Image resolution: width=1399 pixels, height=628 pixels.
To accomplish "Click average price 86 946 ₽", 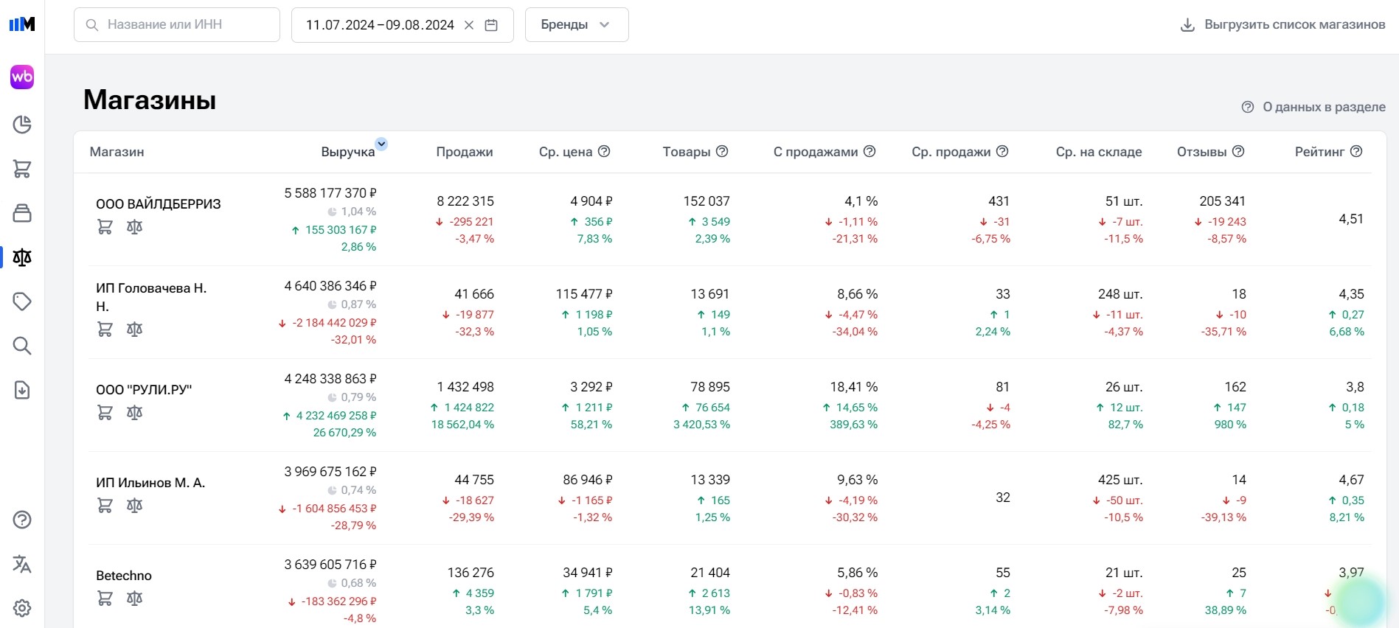I will click(x=588, y=480).
